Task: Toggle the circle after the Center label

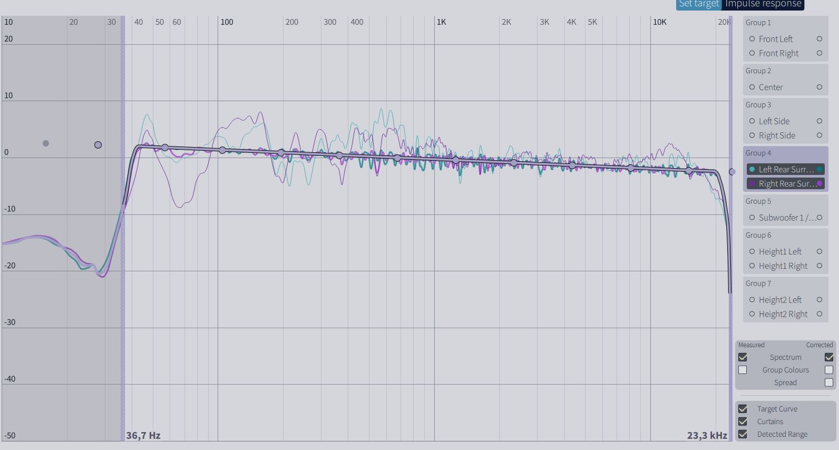Action: point(820,87)
